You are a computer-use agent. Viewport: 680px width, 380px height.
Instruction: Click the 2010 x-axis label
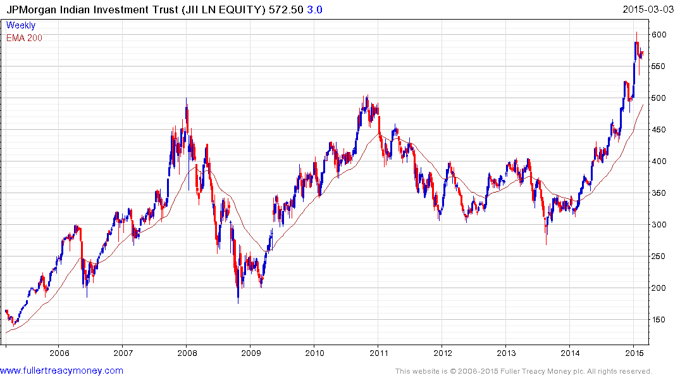coord(314,353)
